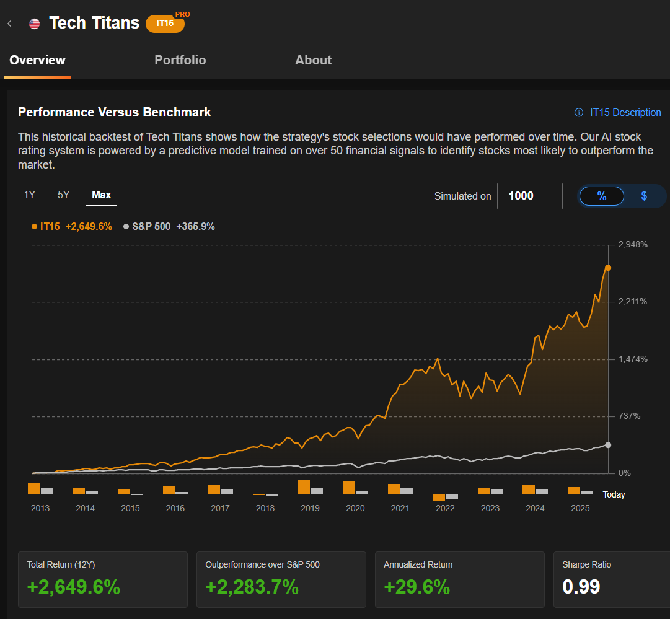This screenshot has width=670, height=619.
Task: Click the IT15 PRO badge
Action: 165,23
